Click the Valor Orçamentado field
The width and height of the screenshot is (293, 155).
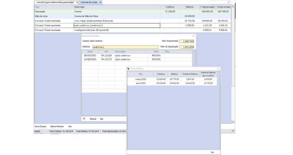(186, 41)
